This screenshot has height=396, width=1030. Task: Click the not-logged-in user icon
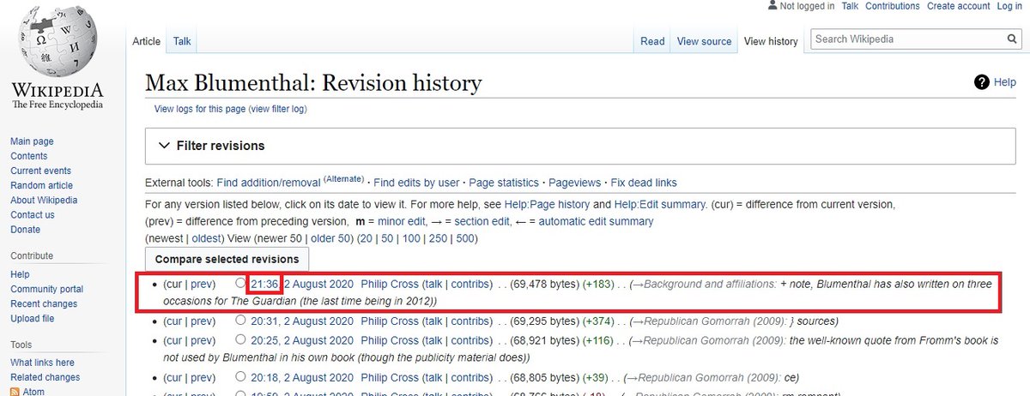pyautogui.click(x=772, y=6)
